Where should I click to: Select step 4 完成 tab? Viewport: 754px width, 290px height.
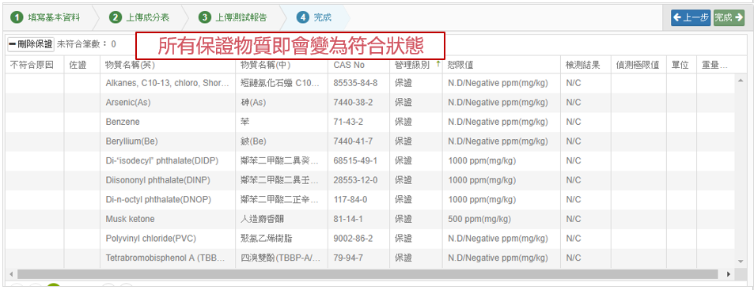tap(315, 17)
